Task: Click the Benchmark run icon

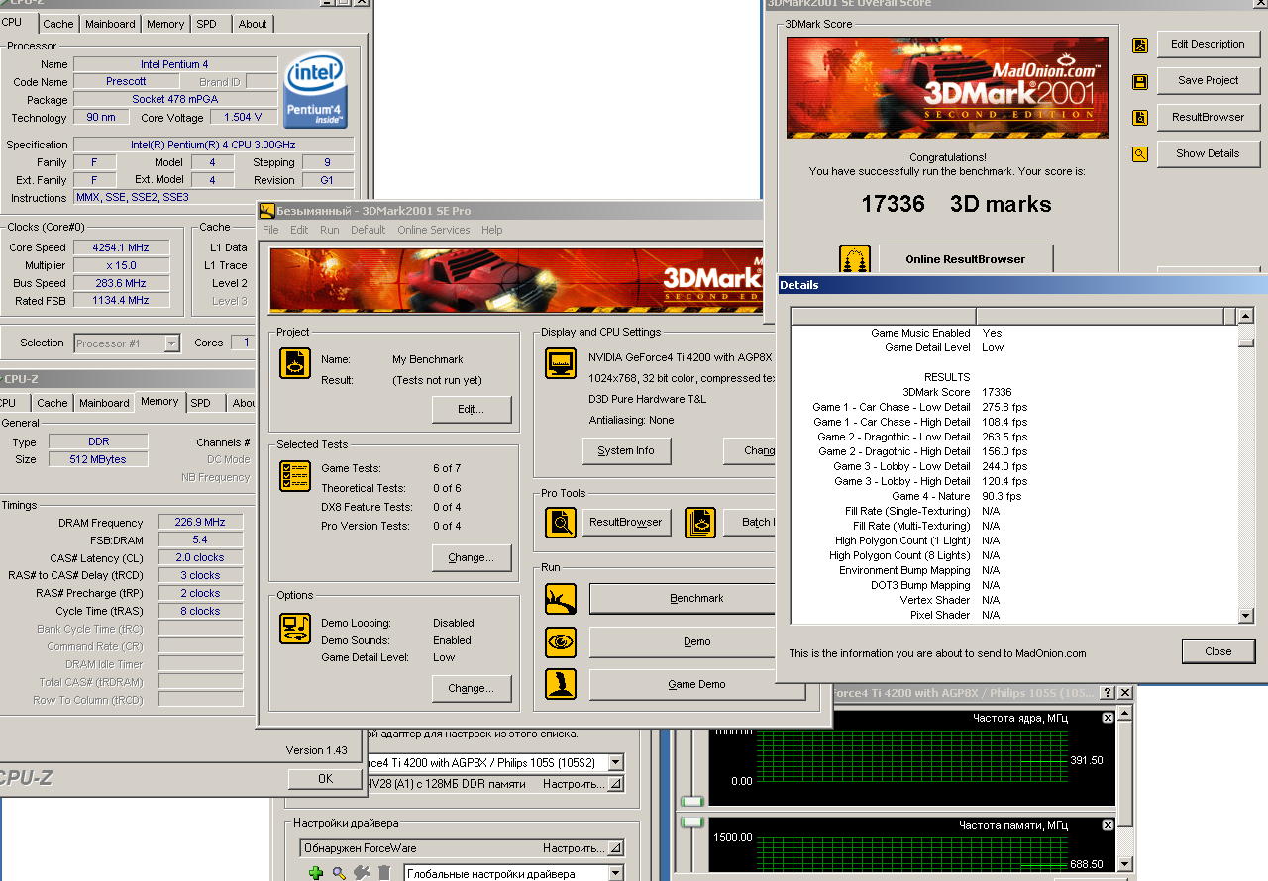Action: click(561, 599)
